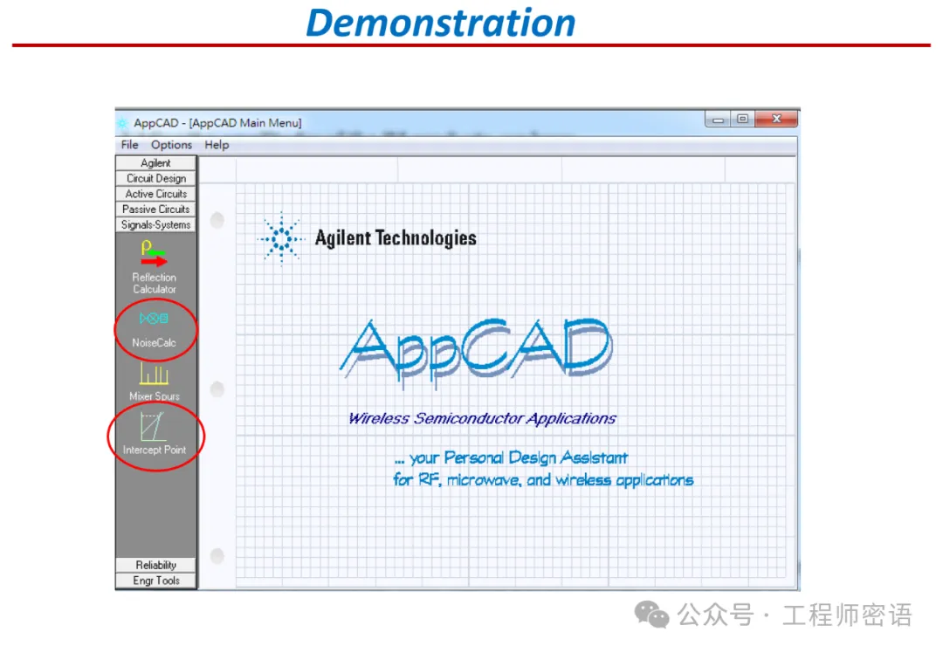Screen dimensions: 943x653
Task: Open the Help menu
Action: (x=217, y=145)
